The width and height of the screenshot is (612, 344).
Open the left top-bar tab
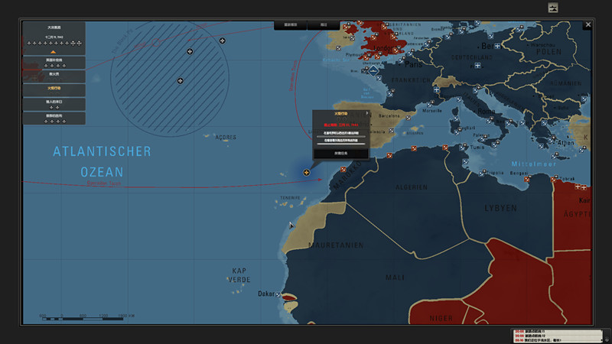pyautogui.click(x=291, y=24)
